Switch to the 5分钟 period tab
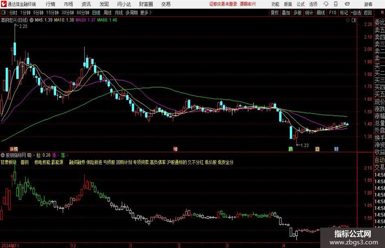The width and height of the screenshot is (385, 248). point(38,13)
